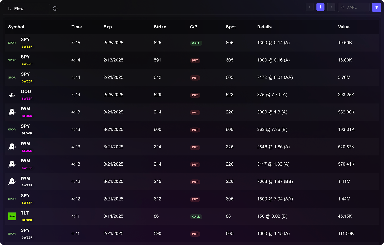
Task: Click the search magnifier icon
Action: (x=342, y=8)
